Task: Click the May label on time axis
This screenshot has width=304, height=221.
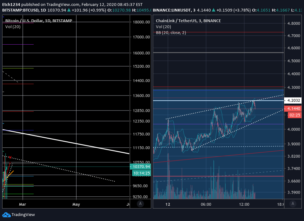Action: point(76,204)
